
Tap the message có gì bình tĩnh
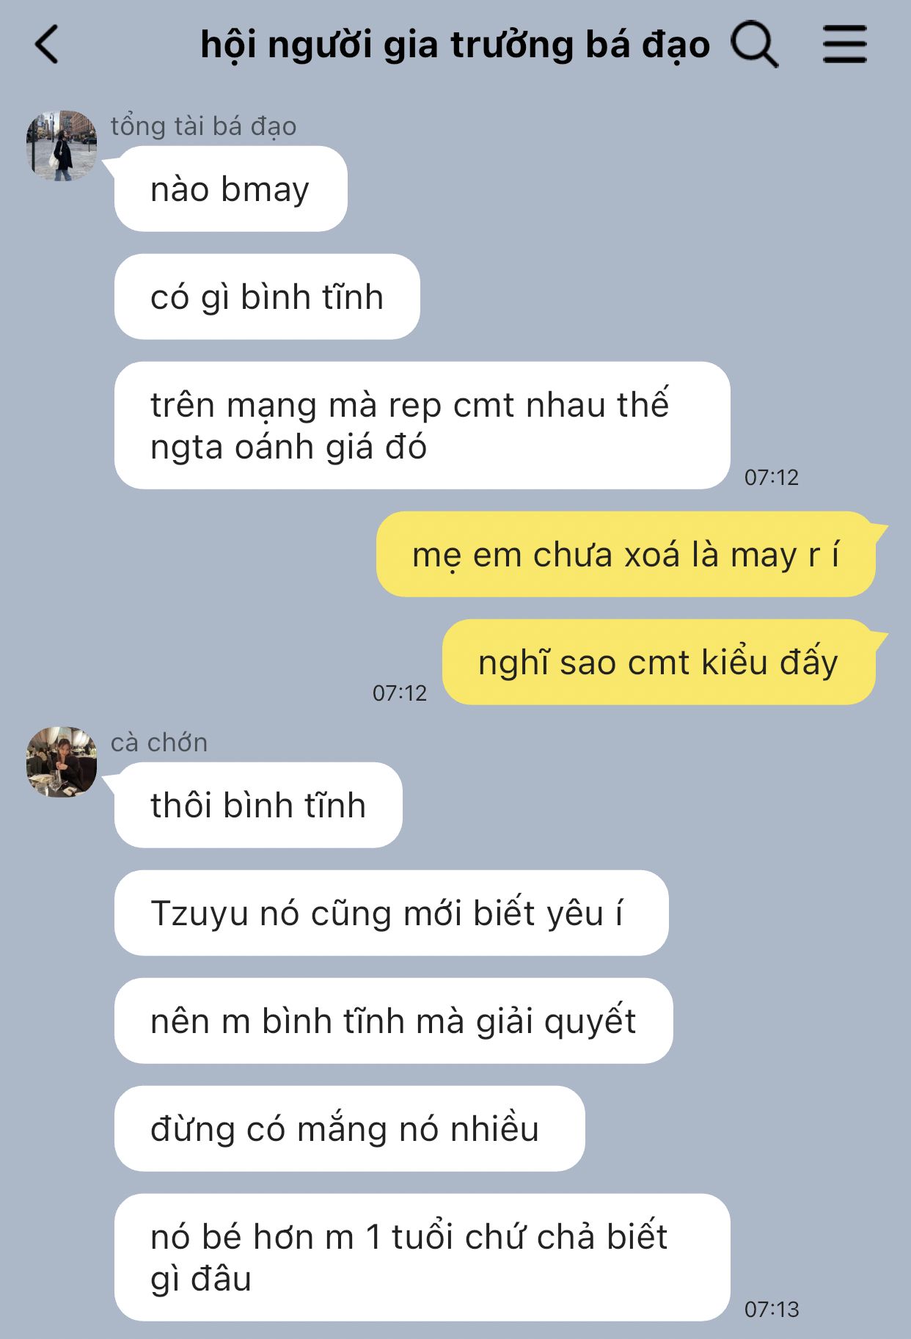click(x=267, y=297)
